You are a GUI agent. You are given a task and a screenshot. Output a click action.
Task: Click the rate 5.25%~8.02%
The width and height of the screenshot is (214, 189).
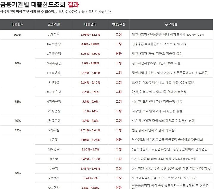click(x=90, y=54)
